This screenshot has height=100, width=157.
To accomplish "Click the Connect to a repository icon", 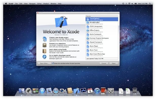I will [x=45, y=45].
